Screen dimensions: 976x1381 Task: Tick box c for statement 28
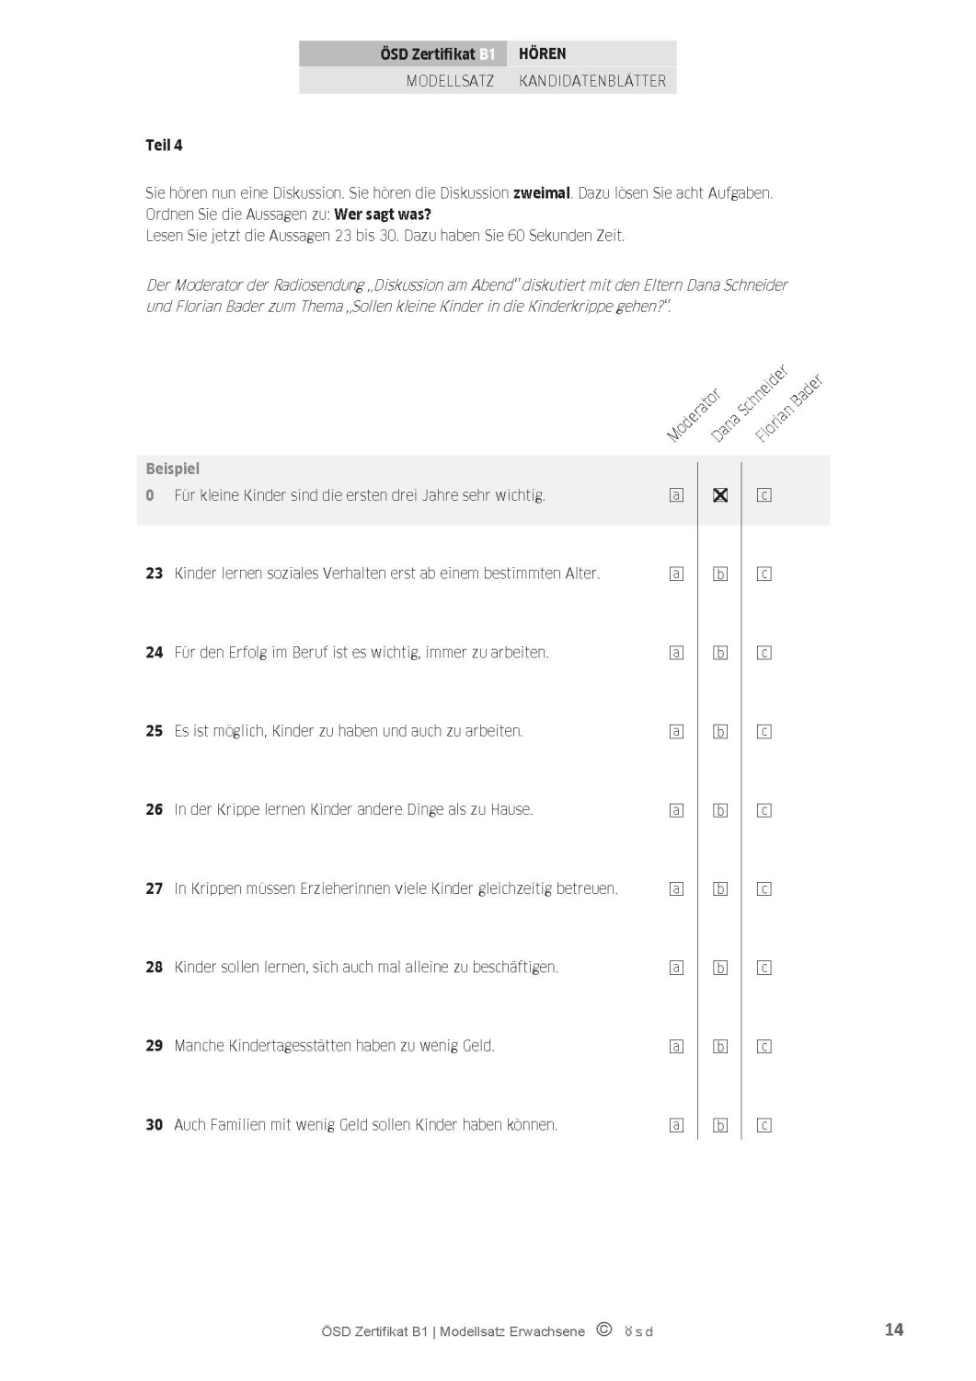764,968
